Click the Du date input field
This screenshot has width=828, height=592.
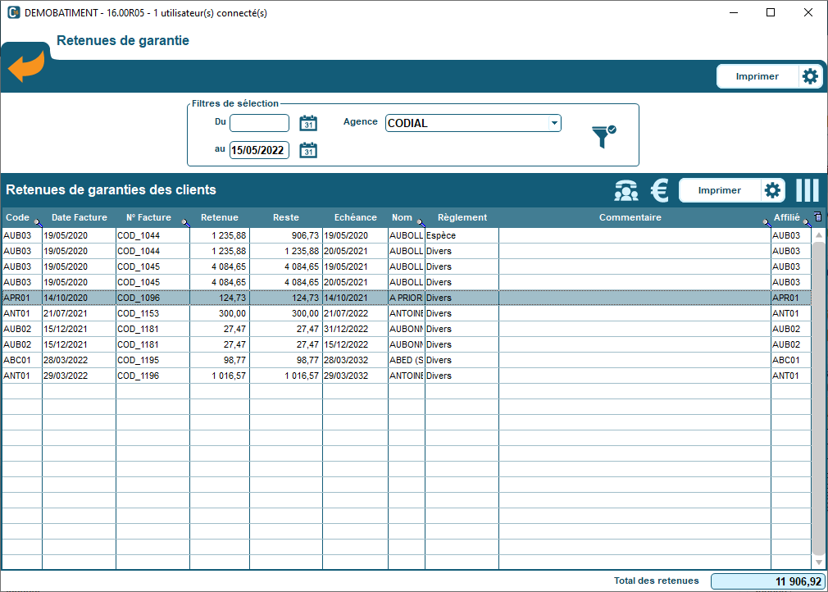point(259,123)
